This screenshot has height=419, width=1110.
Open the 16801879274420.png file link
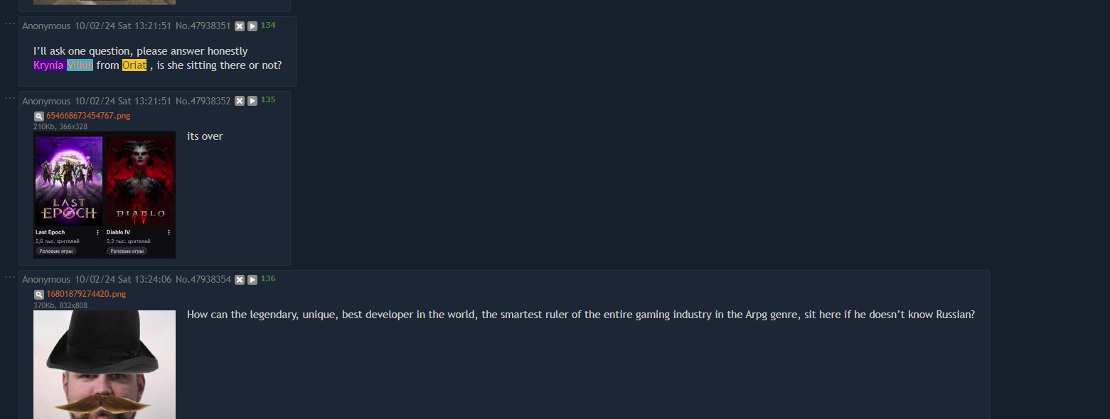(x=86, y=294)
